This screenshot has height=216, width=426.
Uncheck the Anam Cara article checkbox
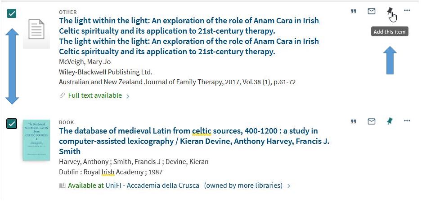pos(12,13)
